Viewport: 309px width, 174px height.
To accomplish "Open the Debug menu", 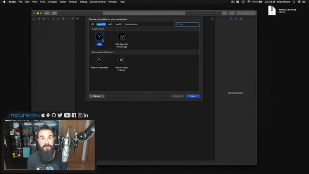I will pyautogui.click(x=84, y=2).
